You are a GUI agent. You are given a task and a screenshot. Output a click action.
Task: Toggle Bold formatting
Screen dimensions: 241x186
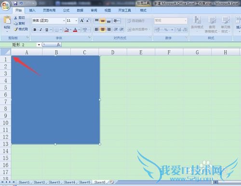pos(35,29)
